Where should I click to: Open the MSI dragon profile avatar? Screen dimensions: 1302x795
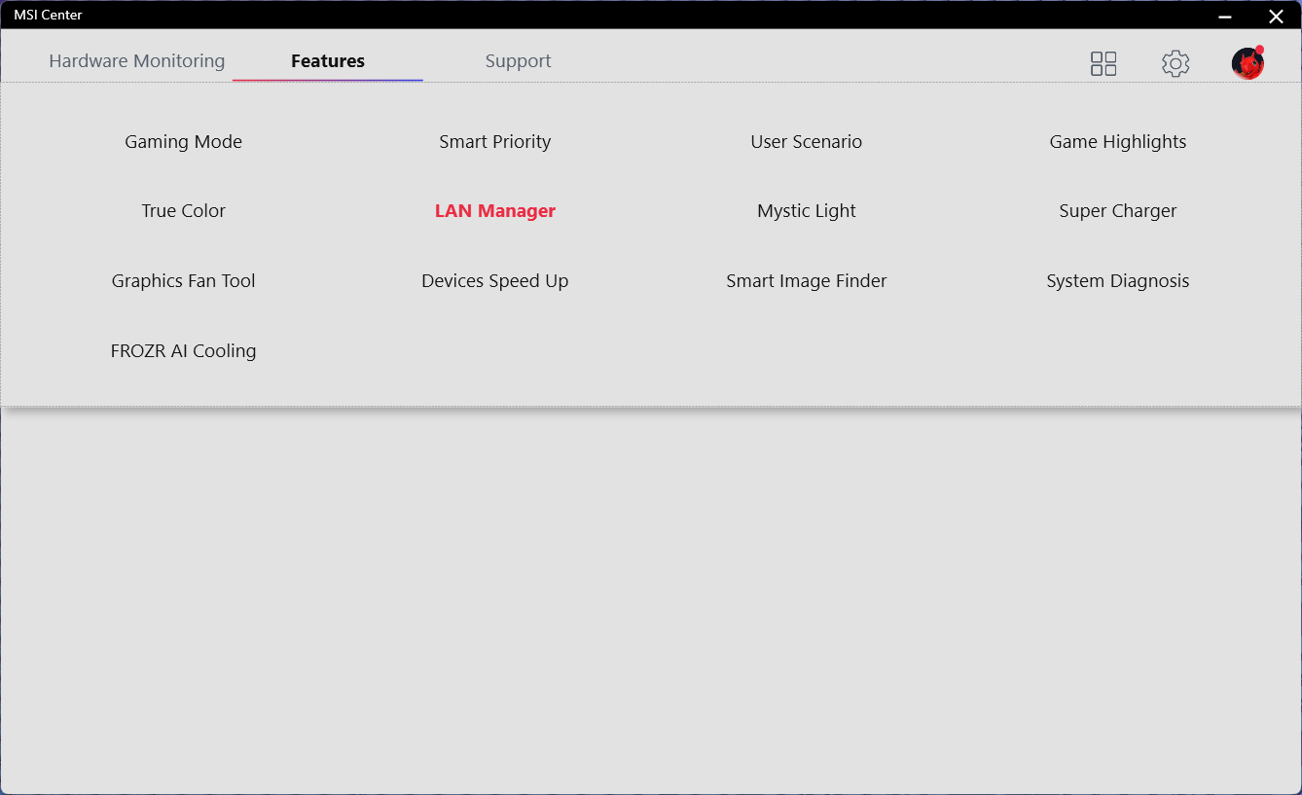pos(1248,63)
